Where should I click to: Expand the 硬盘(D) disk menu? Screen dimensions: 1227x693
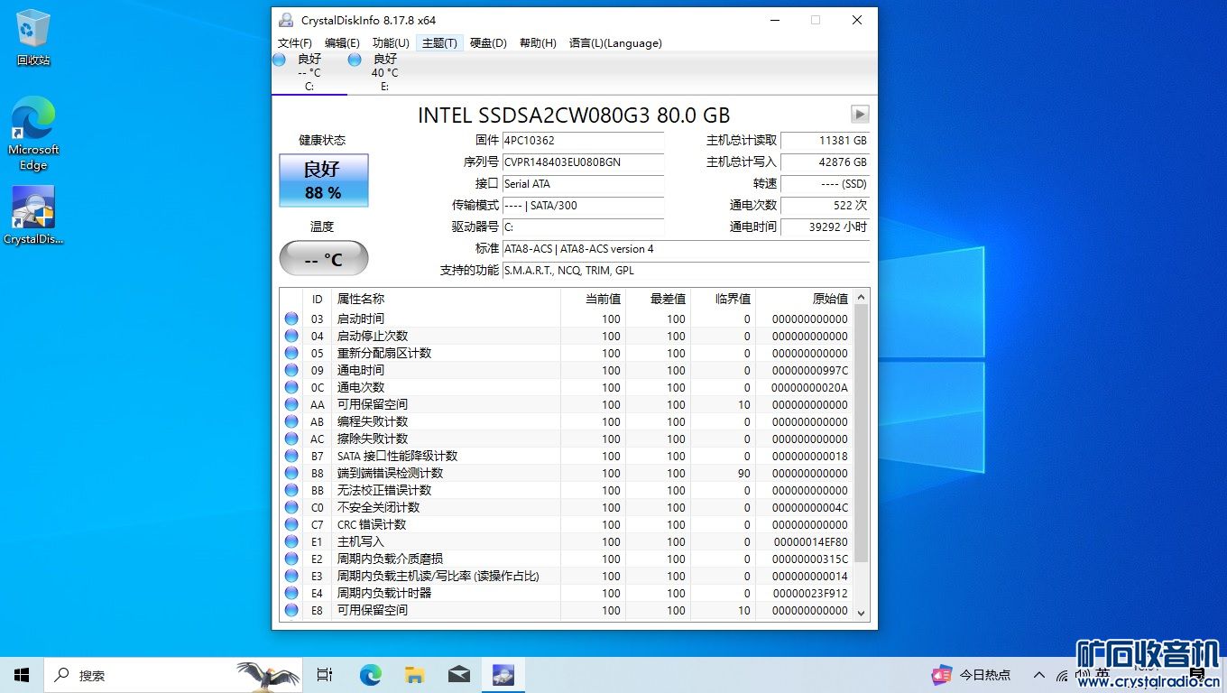click(488, 43)
